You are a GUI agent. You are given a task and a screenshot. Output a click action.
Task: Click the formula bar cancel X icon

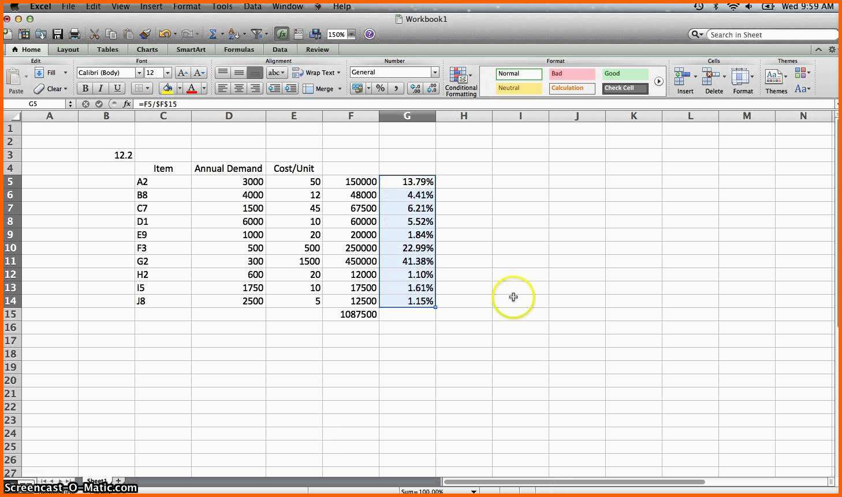85,104
